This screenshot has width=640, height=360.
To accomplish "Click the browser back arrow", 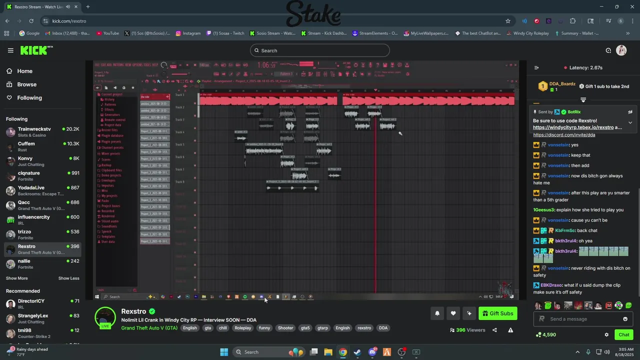I will point(7,21).
